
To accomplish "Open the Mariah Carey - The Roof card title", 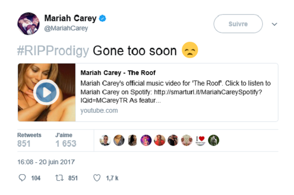I will tap(118, 73).
